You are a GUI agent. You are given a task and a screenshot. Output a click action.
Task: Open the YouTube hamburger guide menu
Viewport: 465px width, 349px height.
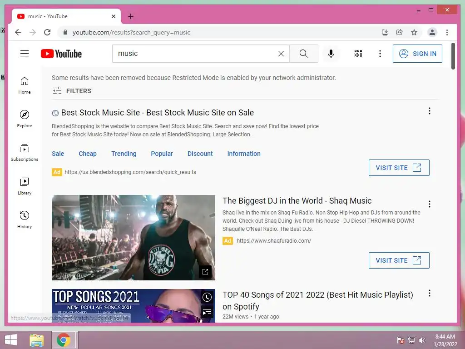pyautogui.click(x=25, y=54)
